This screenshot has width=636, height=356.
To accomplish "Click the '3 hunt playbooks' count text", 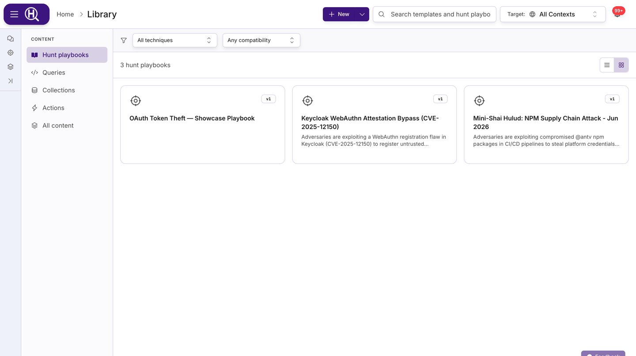I will 145,65.
